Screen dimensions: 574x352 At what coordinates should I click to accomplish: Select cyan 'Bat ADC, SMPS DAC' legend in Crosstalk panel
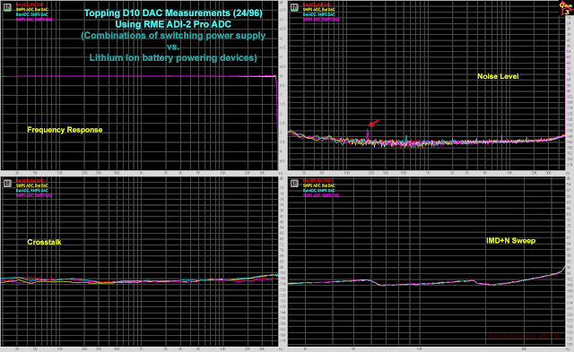tap(32, 191)
